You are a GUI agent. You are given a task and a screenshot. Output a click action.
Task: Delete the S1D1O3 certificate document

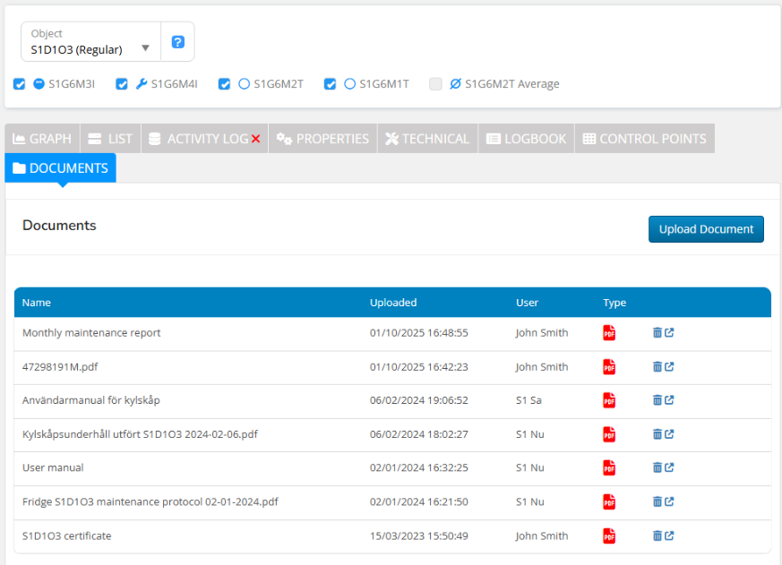[x=657, y=535]
